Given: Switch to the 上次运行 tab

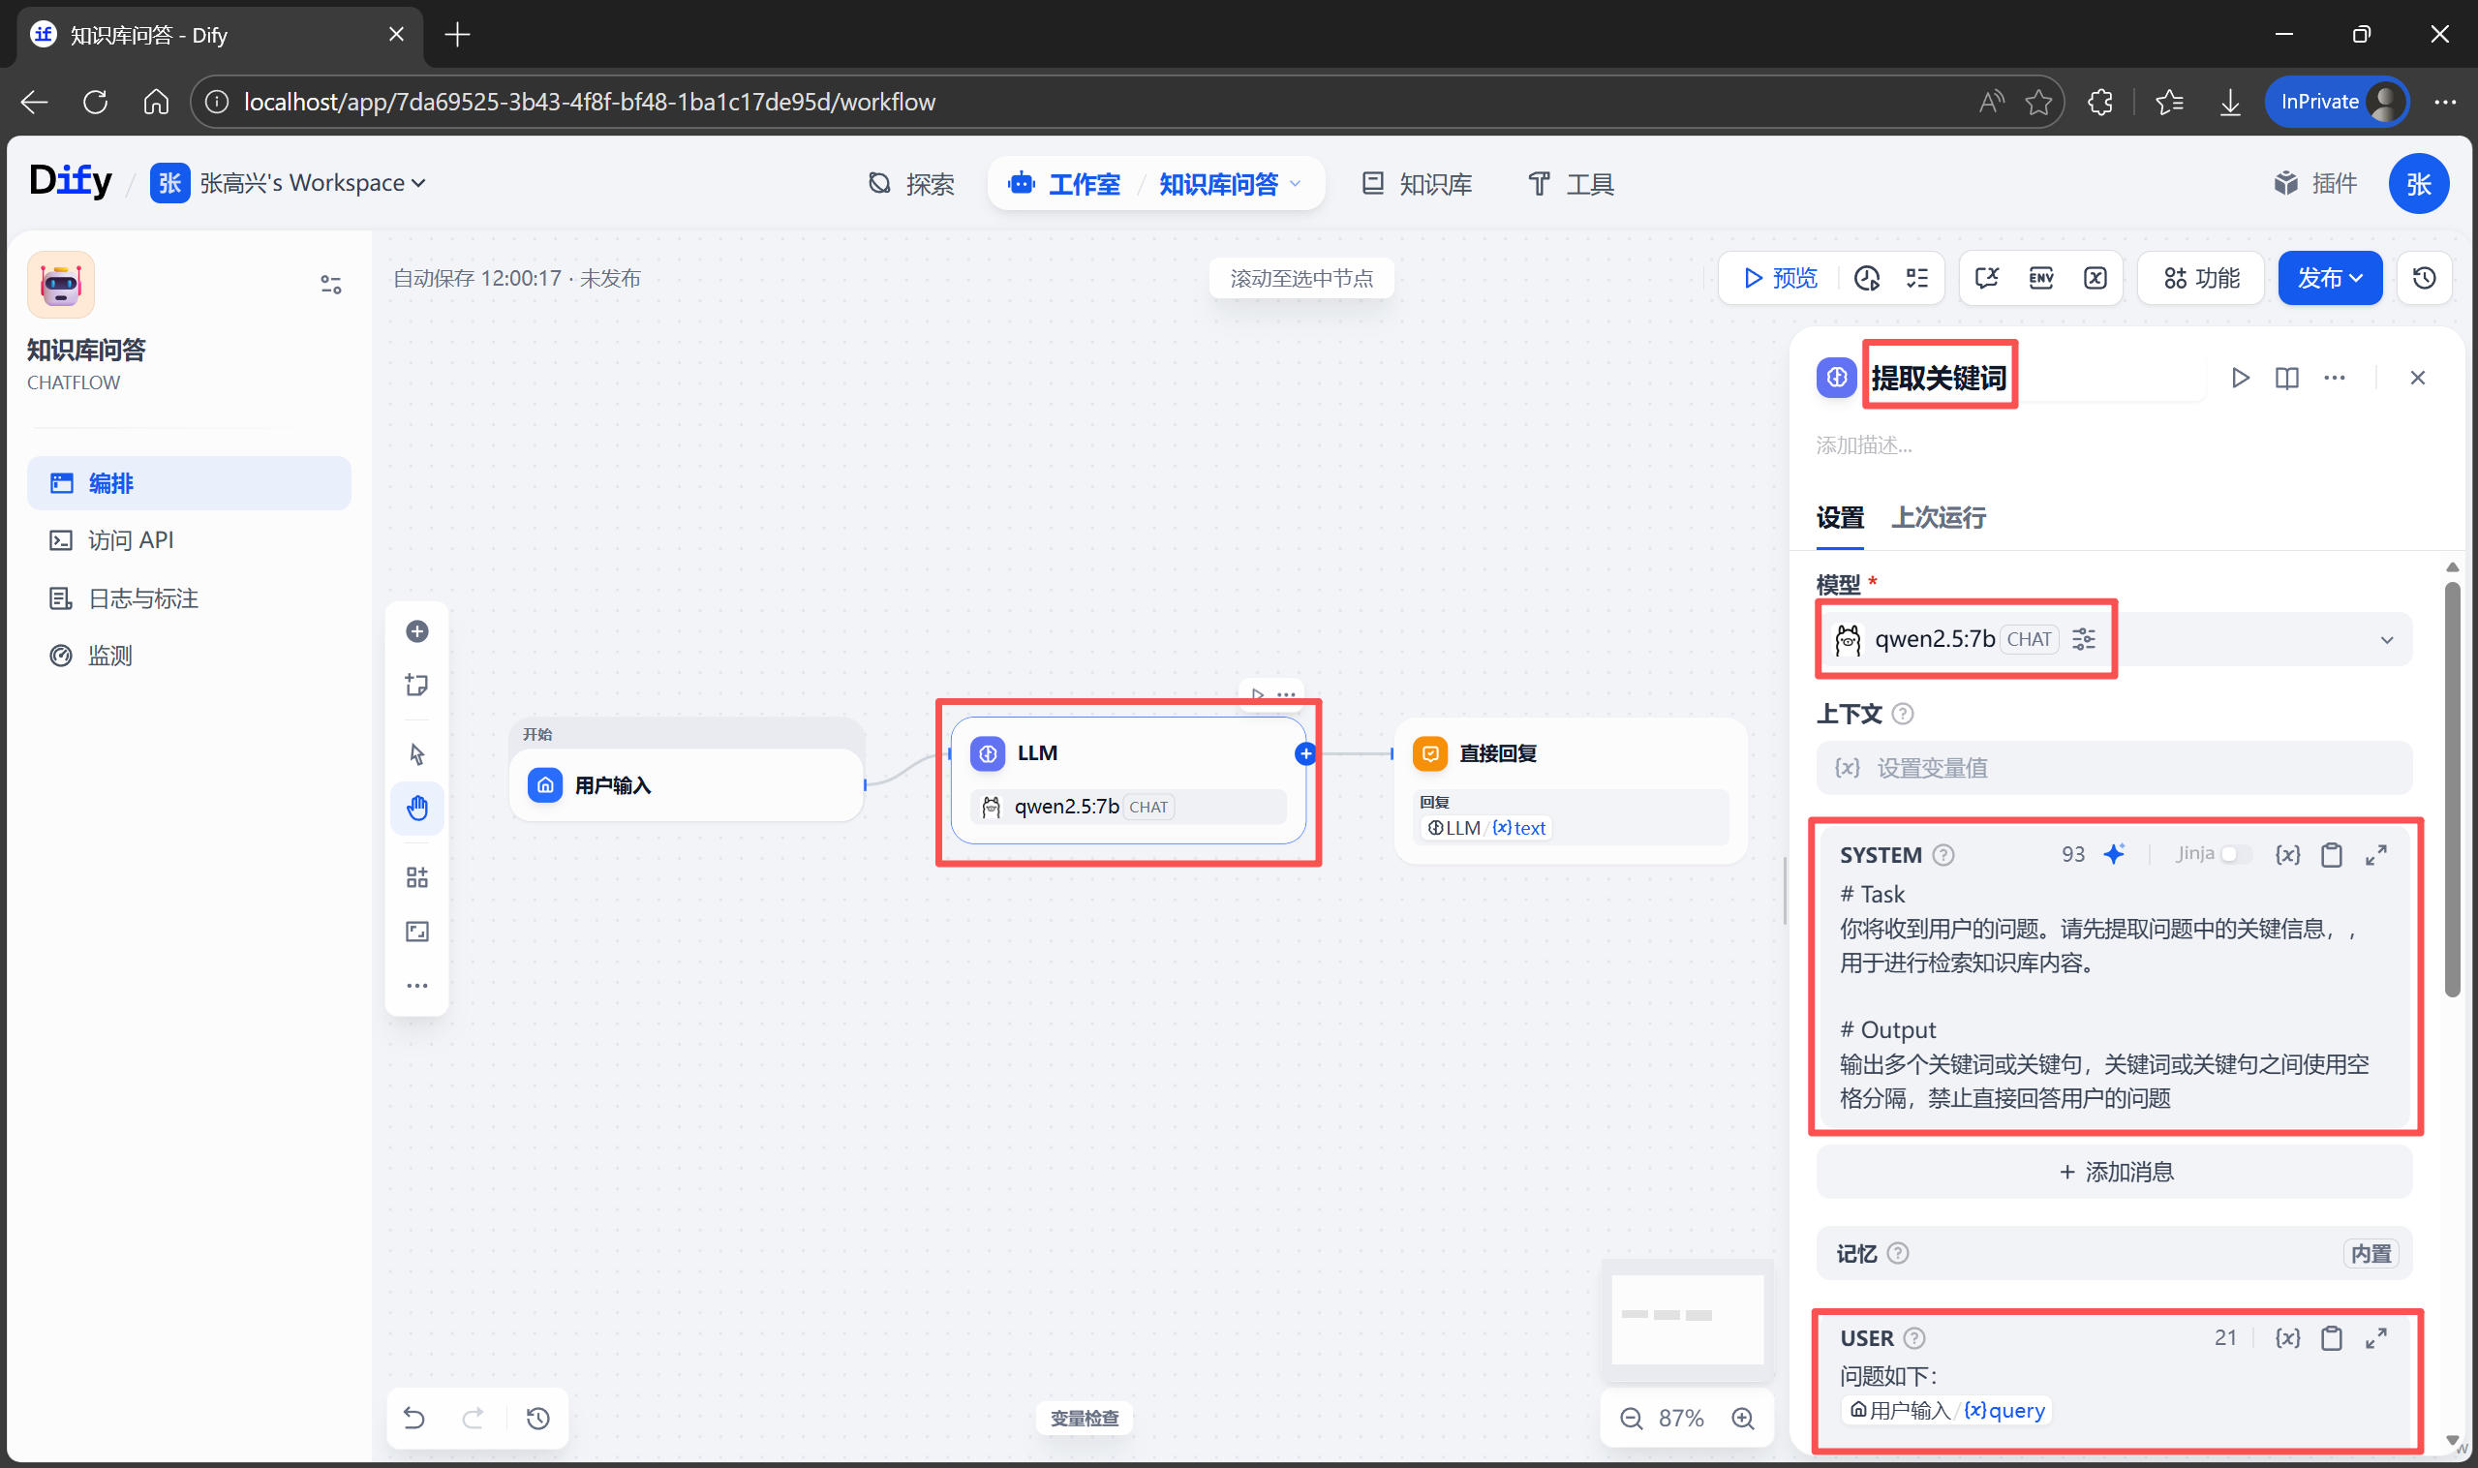Looking at the screenshot, I should coord(1937,517).
